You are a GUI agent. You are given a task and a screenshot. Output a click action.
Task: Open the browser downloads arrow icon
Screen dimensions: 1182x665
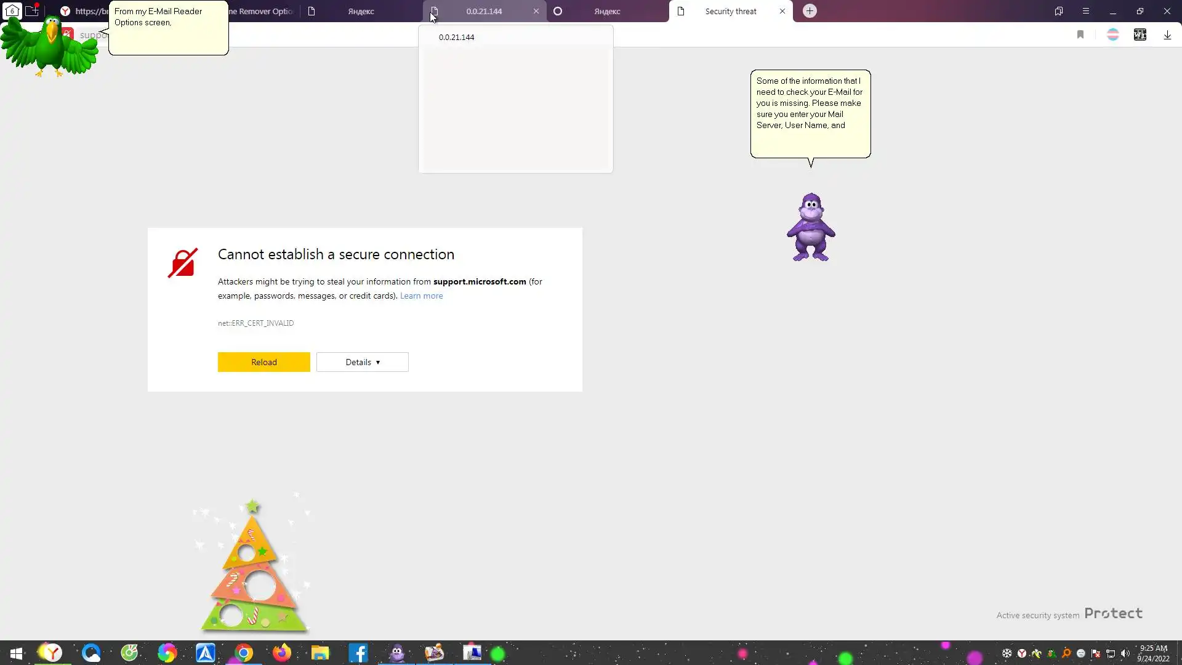point(1167,35)
